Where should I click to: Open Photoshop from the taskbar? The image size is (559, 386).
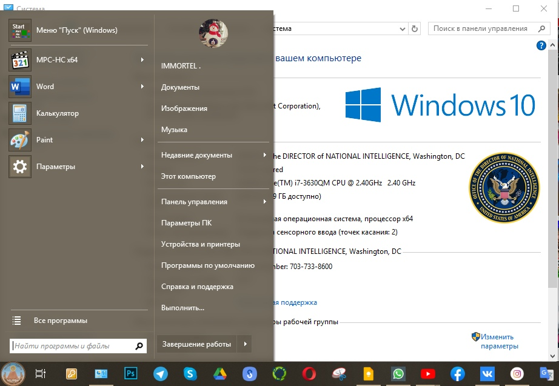[x=130, y=374]
